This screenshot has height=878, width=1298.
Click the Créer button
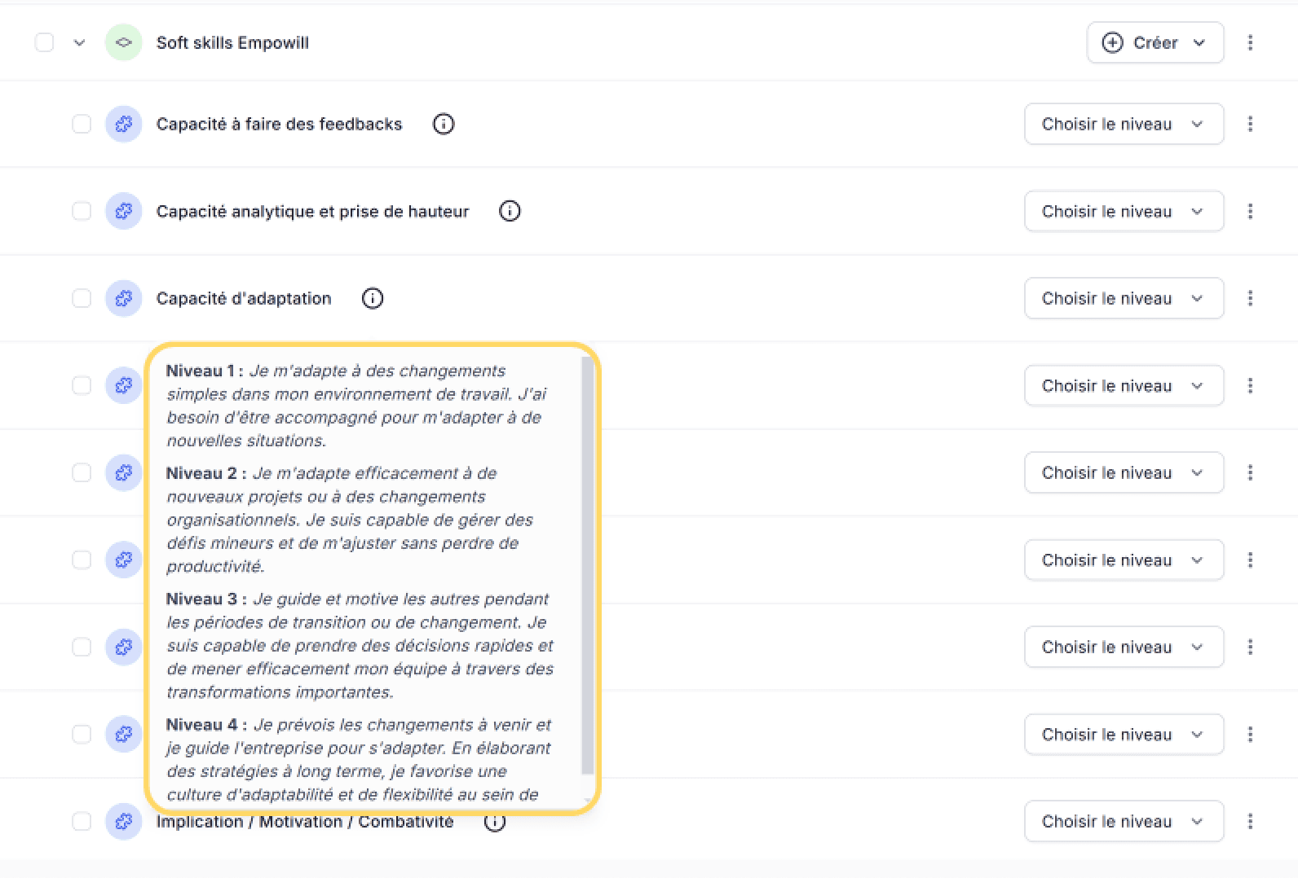click(1155, 42)
